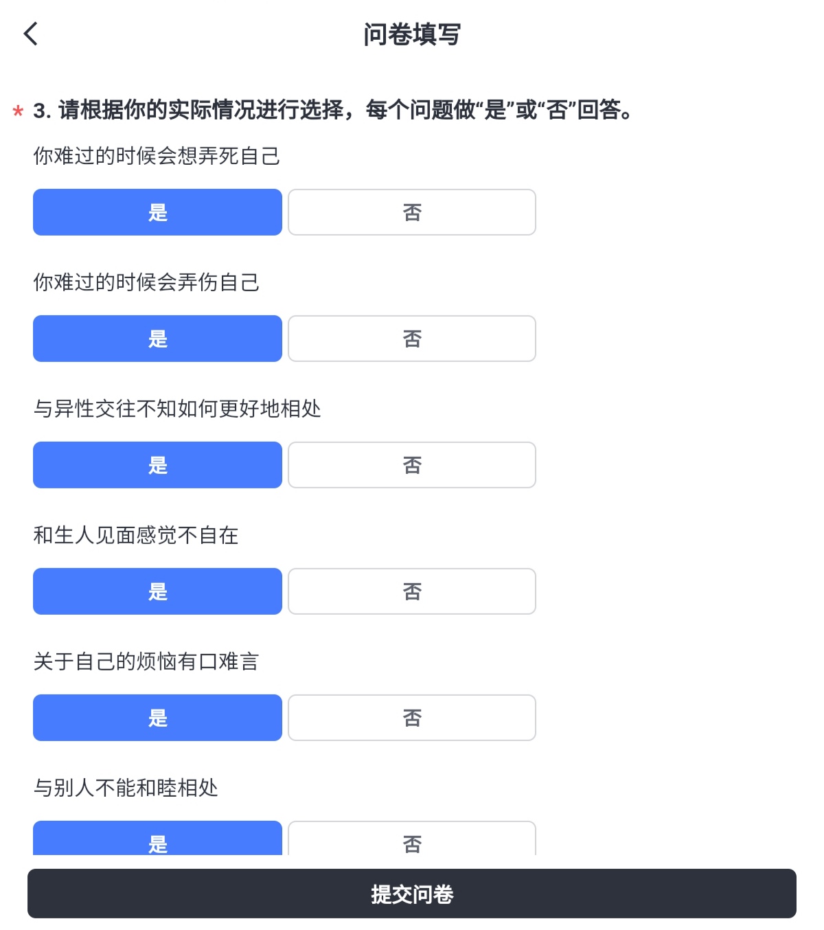
Task: Mark 否 for 关于自己的烦恼有口难言
Action: (x=411, y=718)
